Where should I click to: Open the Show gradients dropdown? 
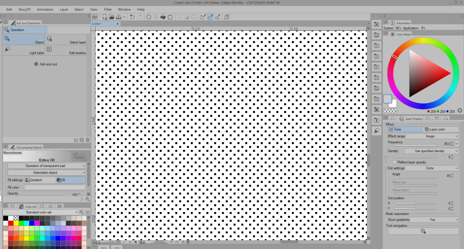(434, 220)
